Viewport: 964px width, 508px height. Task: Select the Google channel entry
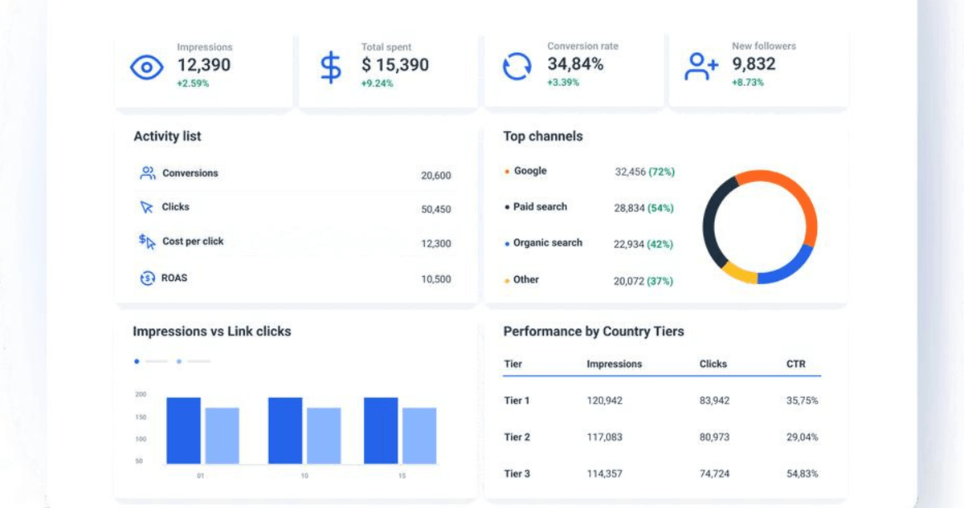[529, 171]
